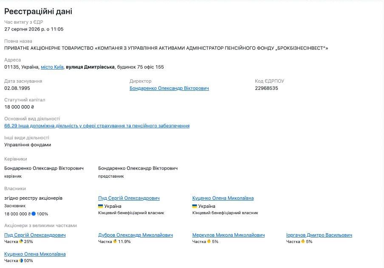This screenshot has width=384, height=268.
Task: Select extract time 27 серпня 2026 р.
Action: tap(34, 29)
